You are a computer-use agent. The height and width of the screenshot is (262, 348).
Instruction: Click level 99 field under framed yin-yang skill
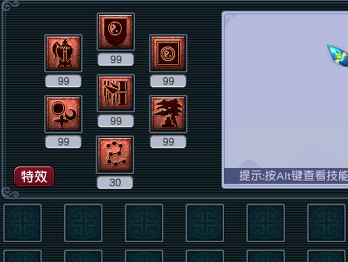point(168,81)
